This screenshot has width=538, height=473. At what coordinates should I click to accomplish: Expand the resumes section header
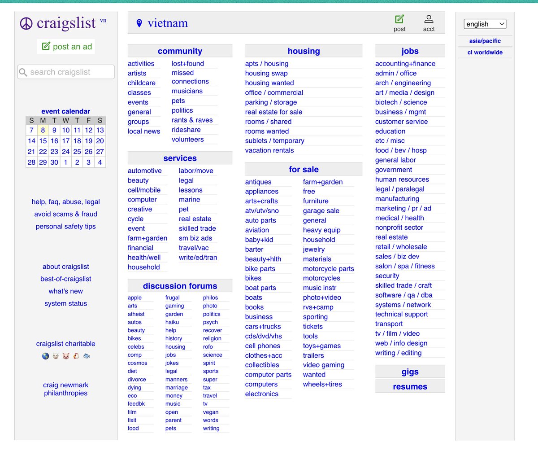(410, 386)
